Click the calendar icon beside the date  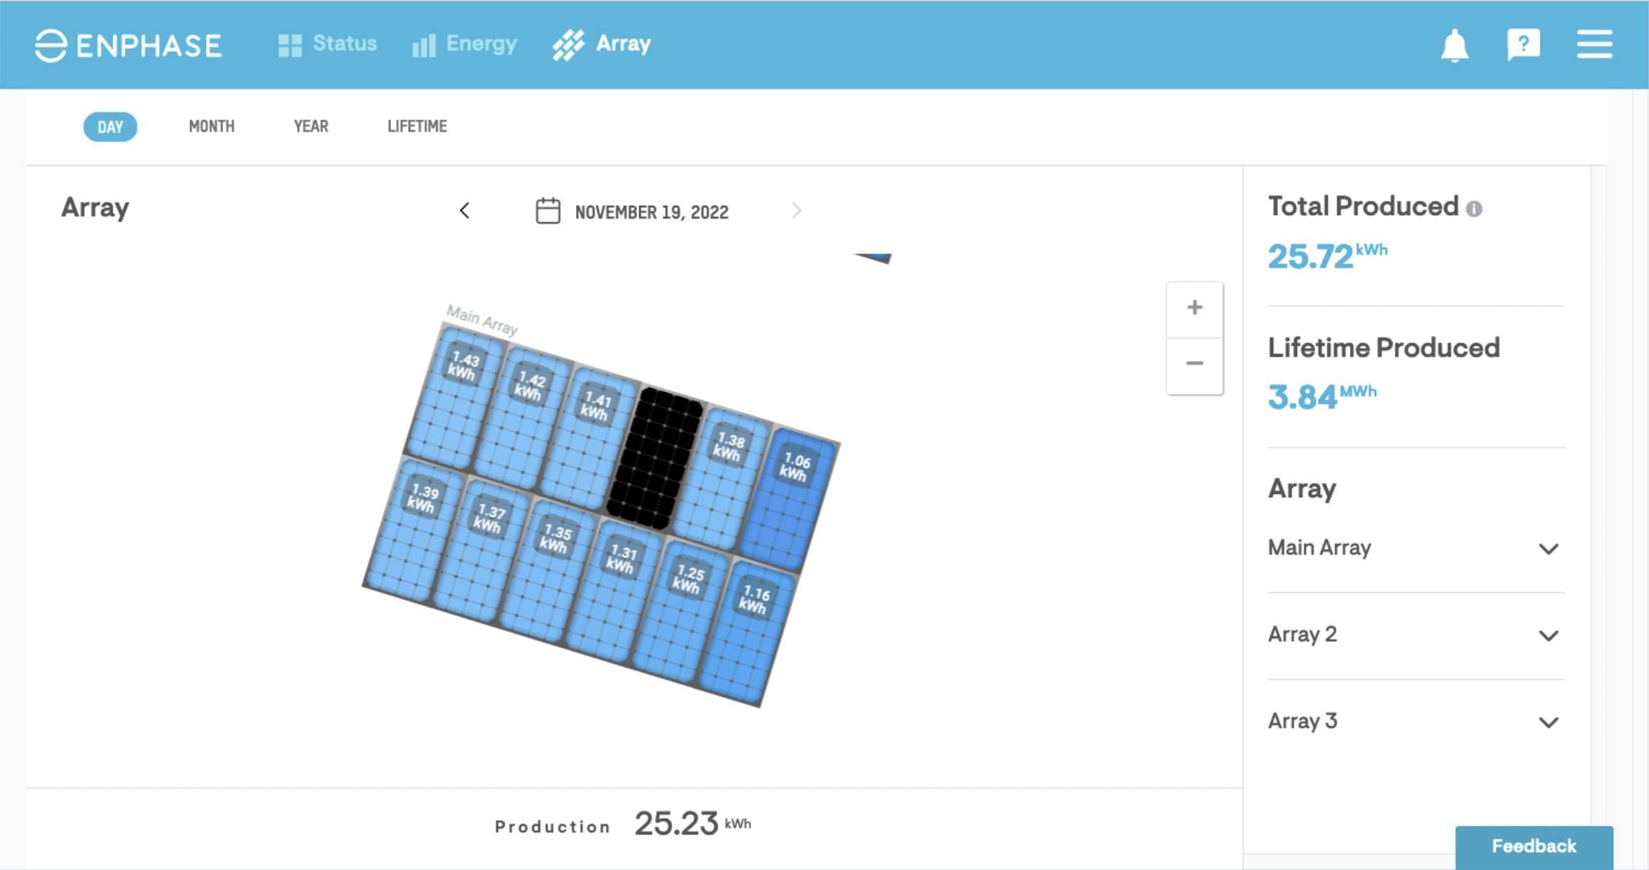[x=548, y=211]
